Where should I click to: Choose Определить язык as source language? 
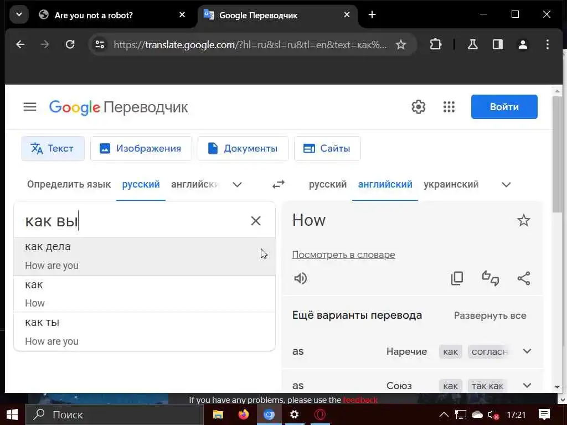pyautogui.click(x=69, y=184)
